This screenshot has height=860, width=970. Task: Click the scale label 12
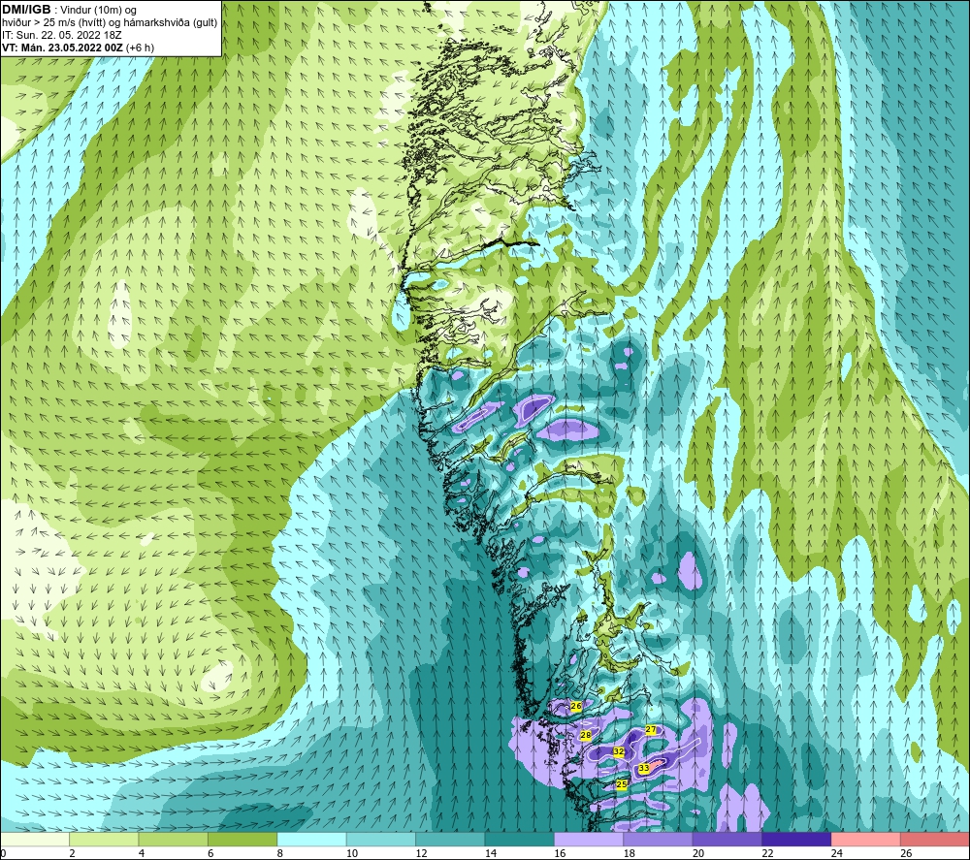(x=421, y=854)
